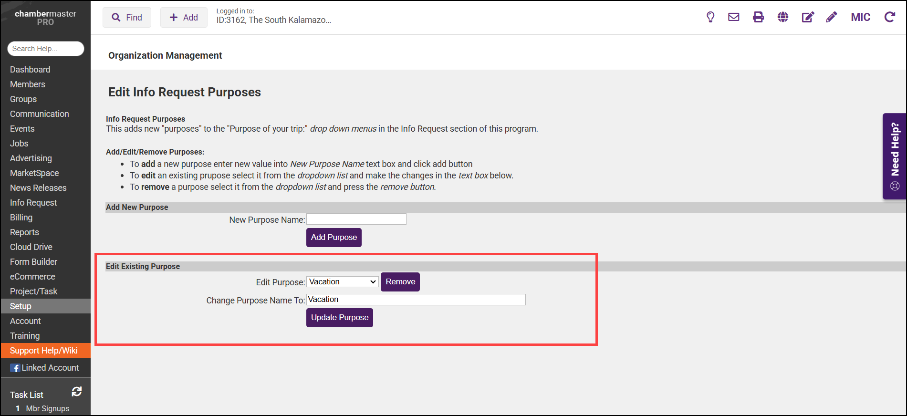Open the Setup menu item
This screenshot has width=907, height=416.
[21, 306]
